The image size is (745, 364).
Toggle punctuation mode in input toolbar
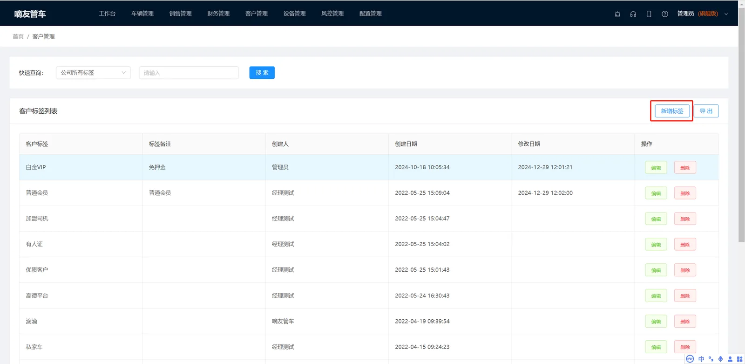tap(711, 359)
